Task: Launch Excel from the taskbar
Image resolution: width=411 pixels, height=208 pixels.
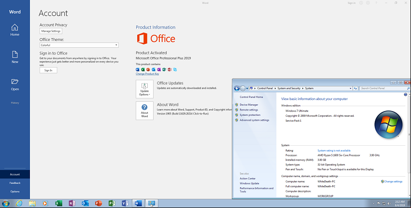Action: tap(59, 203)
